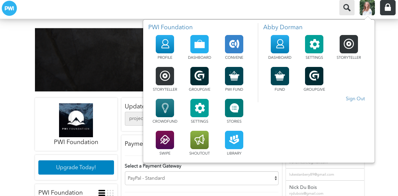The image size is (398, 196).
Task: Open the Payment Gateway dropdown
Action: pos(202,178)
